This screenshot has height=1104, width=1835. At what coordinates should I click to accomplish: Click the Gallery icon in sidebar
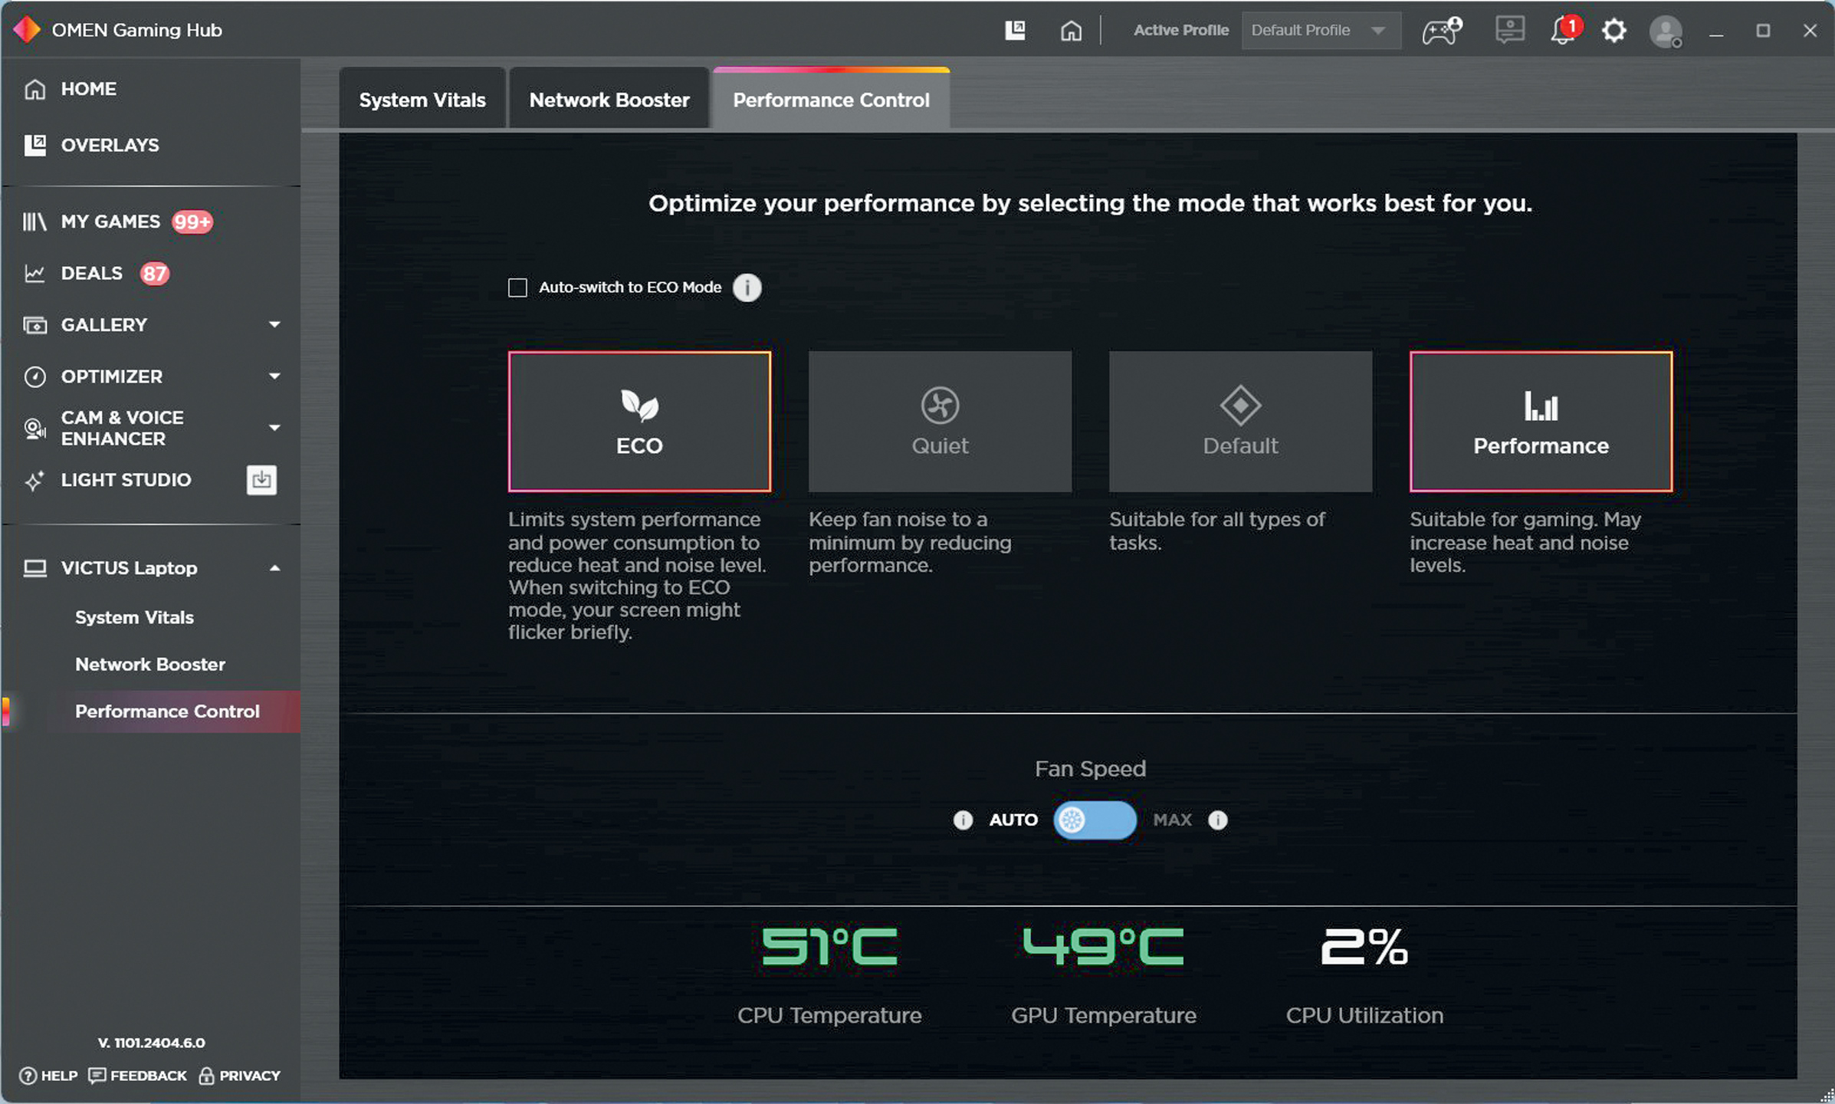tap(35, 325)
